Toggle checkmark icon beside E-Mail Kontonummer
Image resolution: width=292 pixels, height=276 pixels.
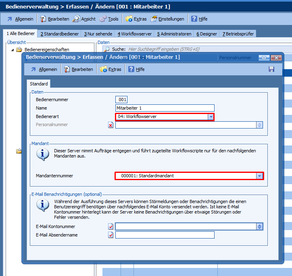[111, 227]
